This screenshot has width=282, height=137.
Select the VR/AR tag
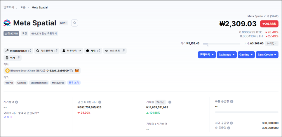9,83
